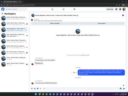Go back using Marketplace back arrow
This screenshot has height=96, width=128.
[x=3, y=14]
